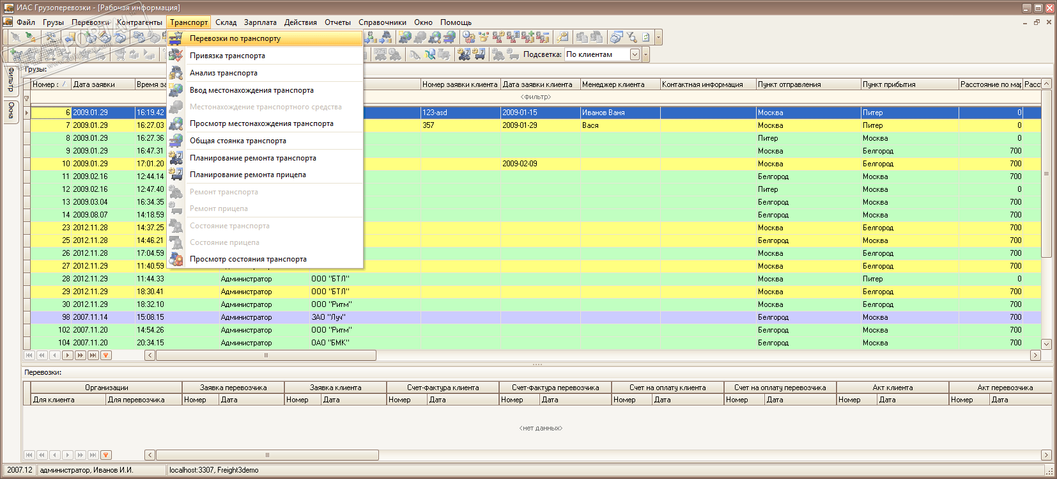Open the Подсветка dropdown list
The width and height of the screenshot is (1057, 479).
click(635, 54)
